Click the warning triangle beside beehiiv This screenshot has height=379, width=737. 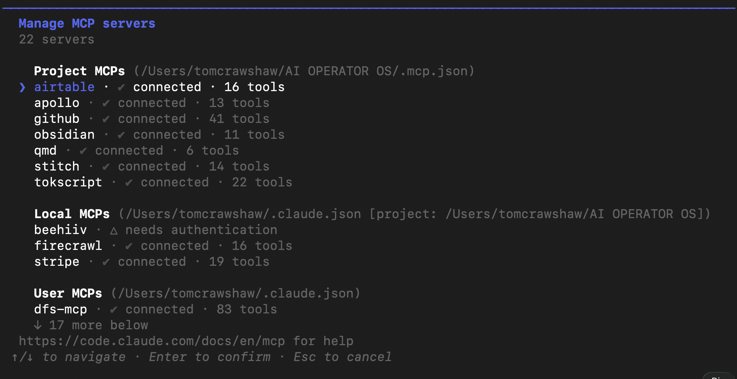coord(113,231)
